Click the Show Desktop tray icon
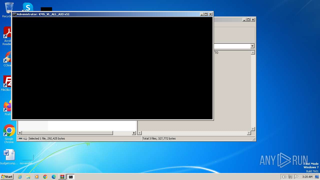 pyautogui.click(x=317, y=177)
